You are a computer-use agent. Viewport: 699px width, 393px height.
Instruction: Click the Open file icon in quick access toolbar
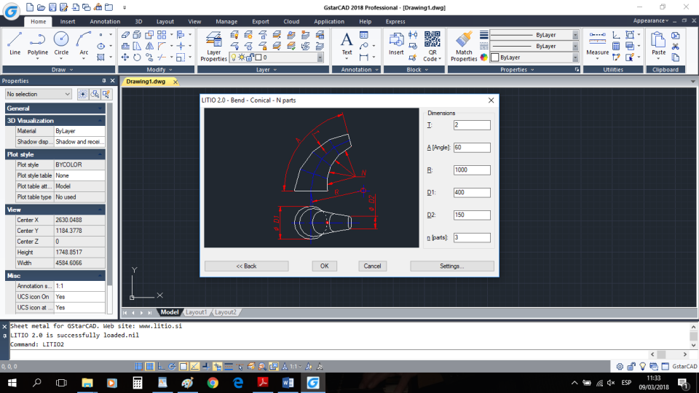[41, 7]
